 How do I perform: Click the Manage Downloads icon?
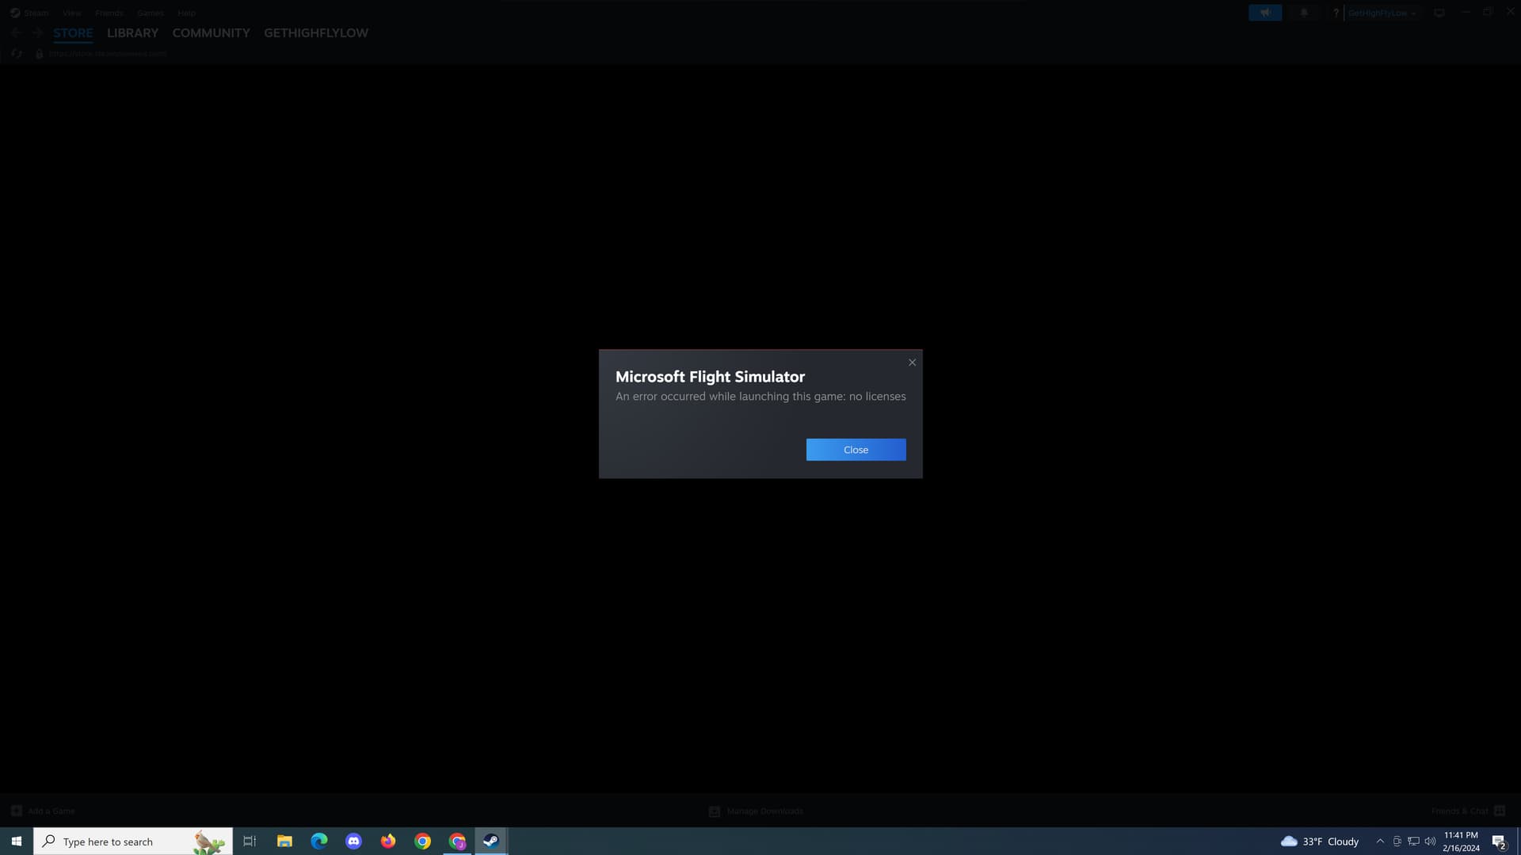click(715, 811)
